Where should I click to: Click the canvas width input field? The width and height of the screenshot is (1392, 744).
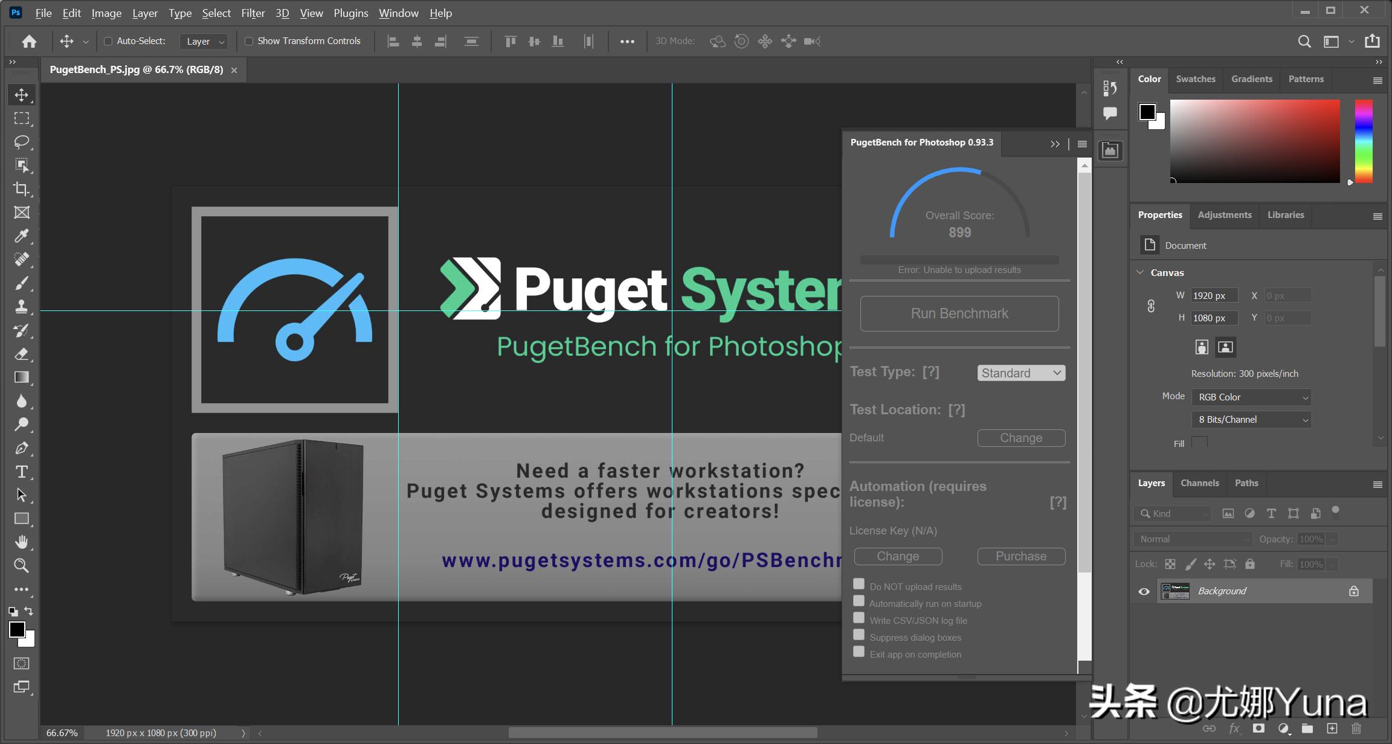1213,295
